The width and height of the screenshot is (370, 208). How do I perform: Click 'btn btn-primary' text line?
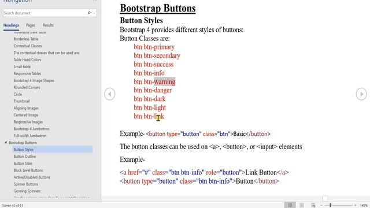click(x=154, y=47)
